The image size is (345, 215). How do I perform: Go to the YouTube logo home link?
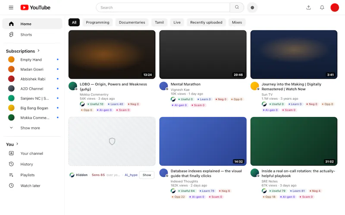(x=35, y=7)
